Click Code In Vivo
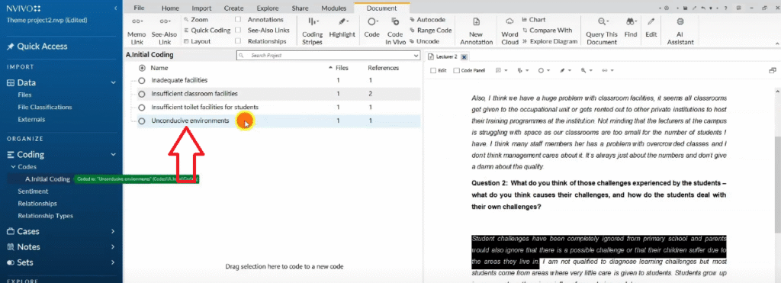The height and width of the screenshot is (283, 781). (x=395, y=31)
